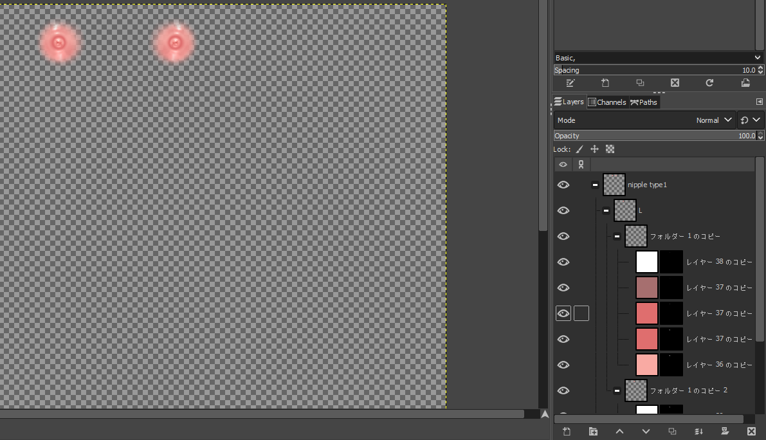Merge layer down icon

point(698,431)
